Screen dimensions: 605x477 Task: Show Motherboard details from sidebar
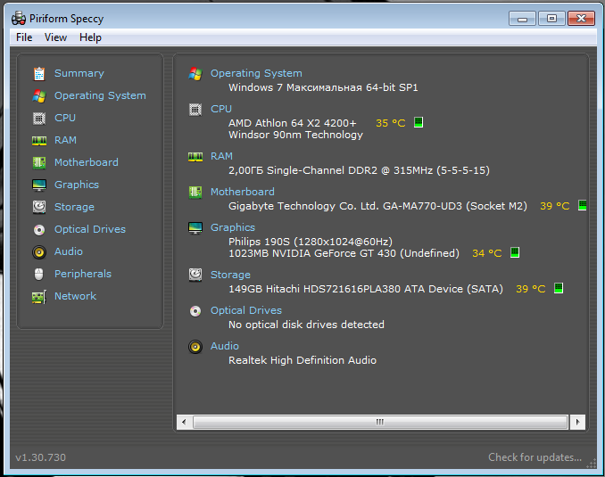point(87,162)
